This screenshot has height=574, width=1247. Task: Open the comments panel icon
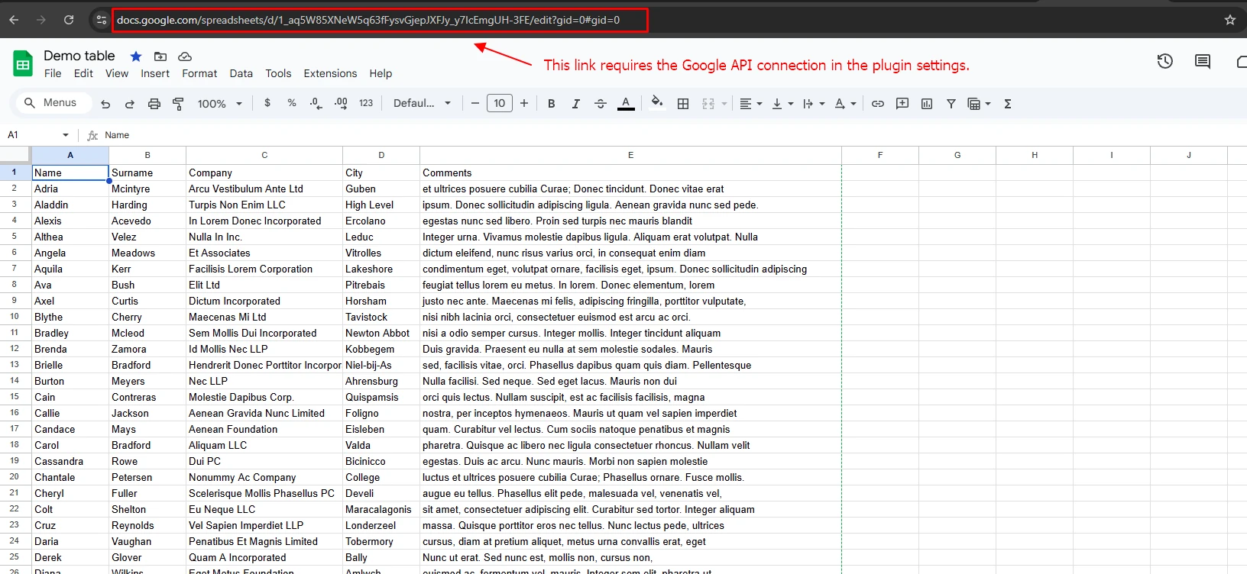click(1203, 61)
